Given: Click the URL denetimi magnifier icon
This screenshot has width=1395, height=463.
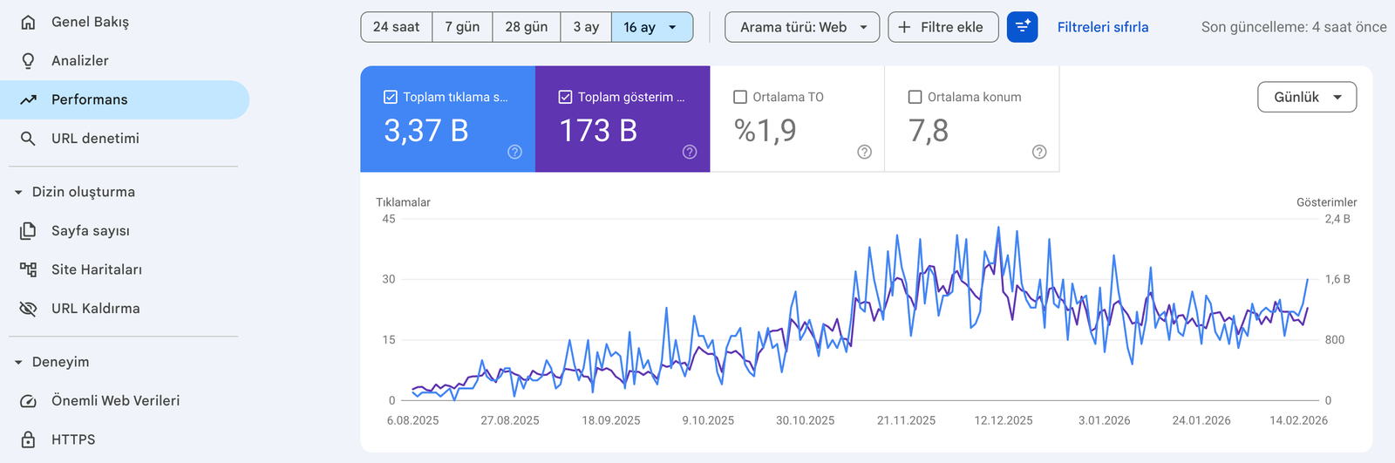Looking at the screenshot, I should tap(28, 139).
